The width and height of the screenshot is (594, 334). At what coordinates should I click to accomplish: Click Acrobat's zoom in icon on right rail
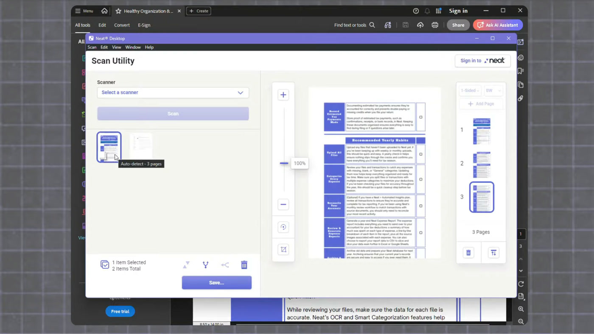pyautogui.click(x=521, y=309)
